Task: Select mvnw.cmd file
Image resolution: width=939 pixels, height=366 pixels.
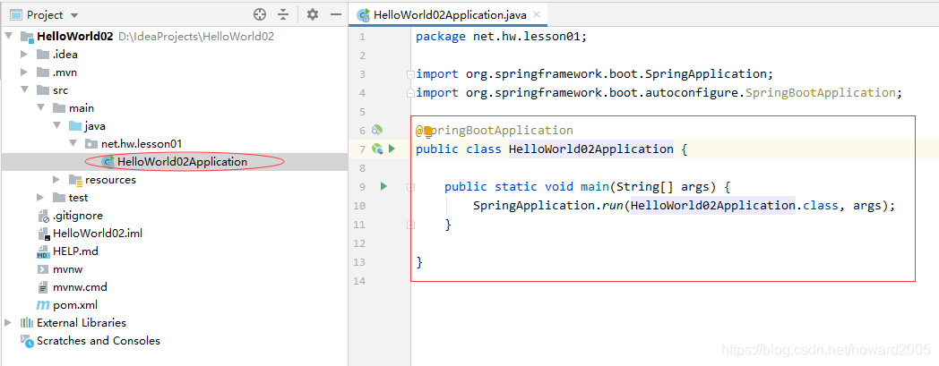Action: point(81,287)
